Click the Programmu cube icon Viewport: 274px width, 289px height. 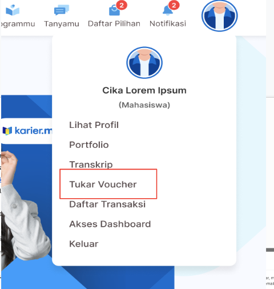(13, 10)
